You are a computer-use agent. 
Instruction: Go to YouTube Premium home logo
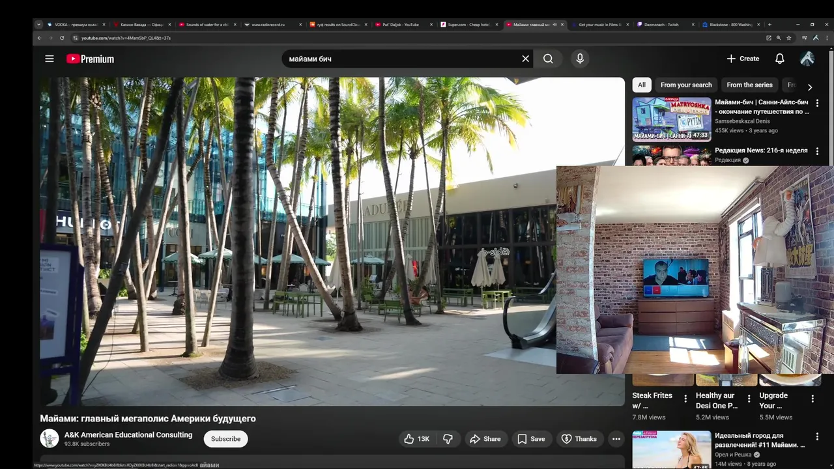tap(90, 59)
